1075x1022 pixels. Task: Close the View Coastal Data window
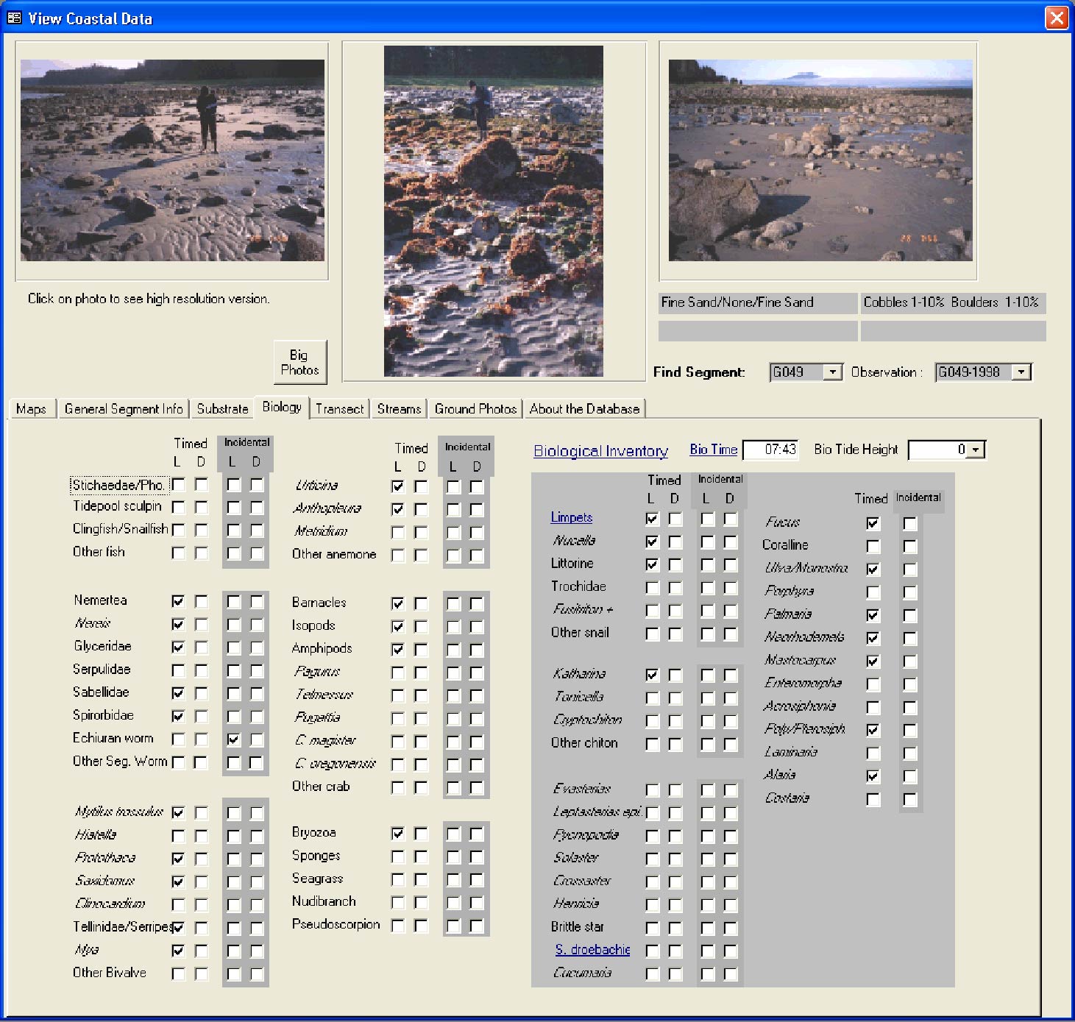1057,18
